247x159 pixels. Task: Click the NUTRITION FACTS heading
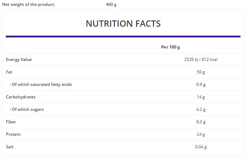[123, 24]
